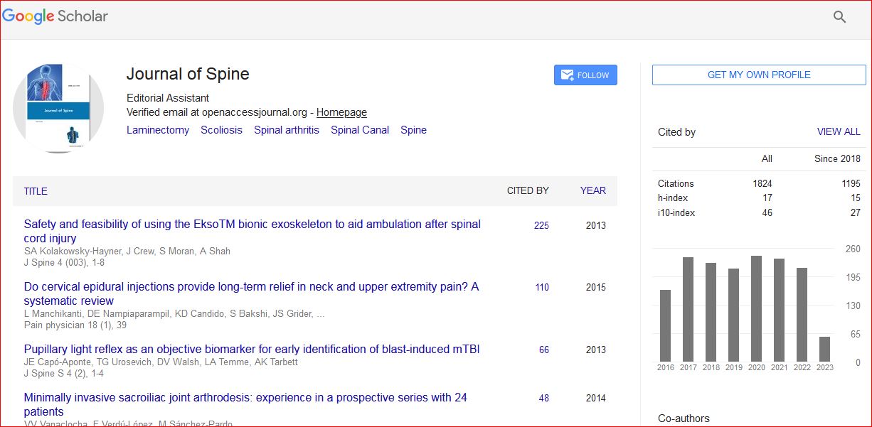Viewport: 872px width, 427px height.
Task: Select the Laminectomy topic tag
Action: (x=158, y=130)
